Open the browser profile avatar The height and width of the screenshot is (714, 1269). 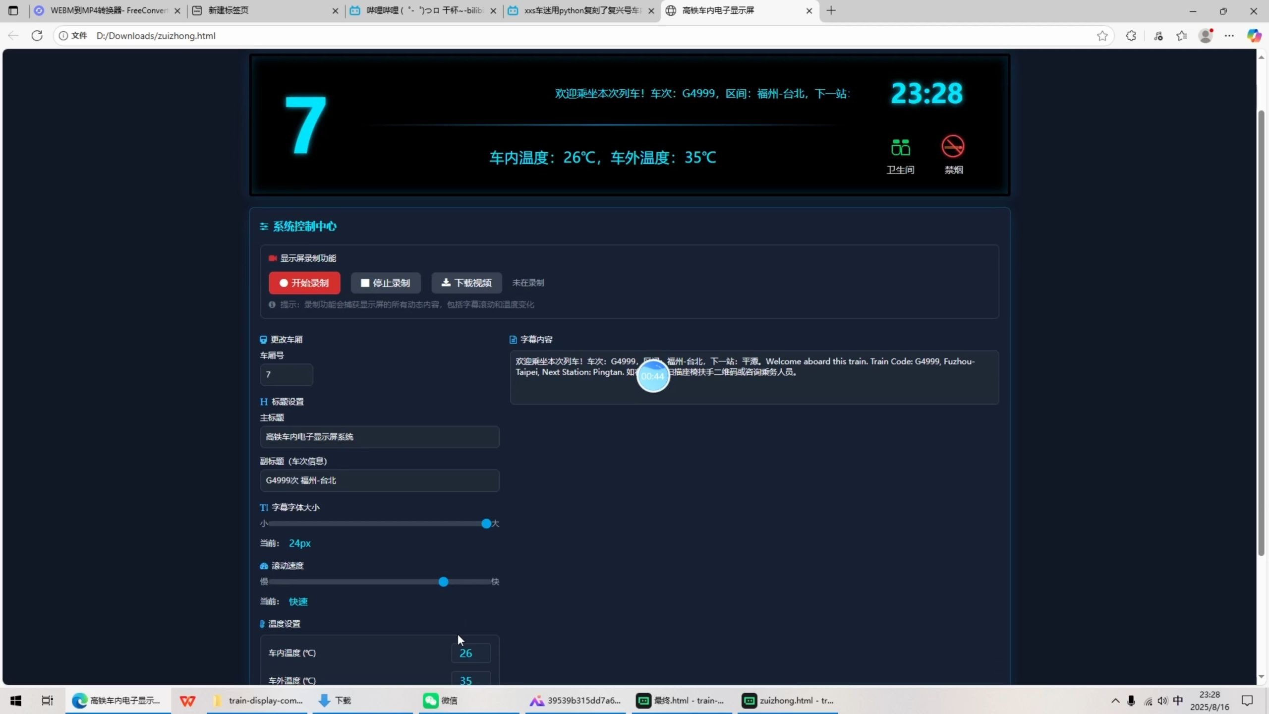click(1206, 36)
